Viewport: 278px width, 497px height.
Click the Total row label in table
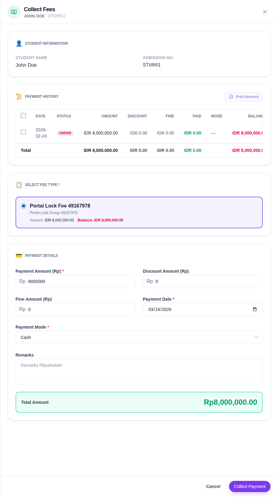tap(26, 150)
